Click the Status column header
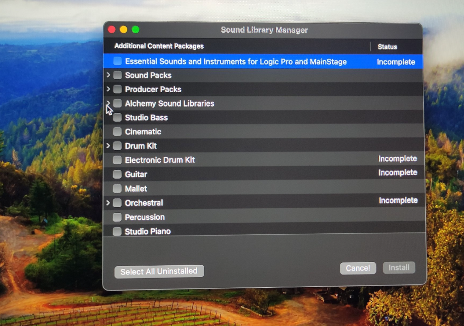 [x=388, y=47]
